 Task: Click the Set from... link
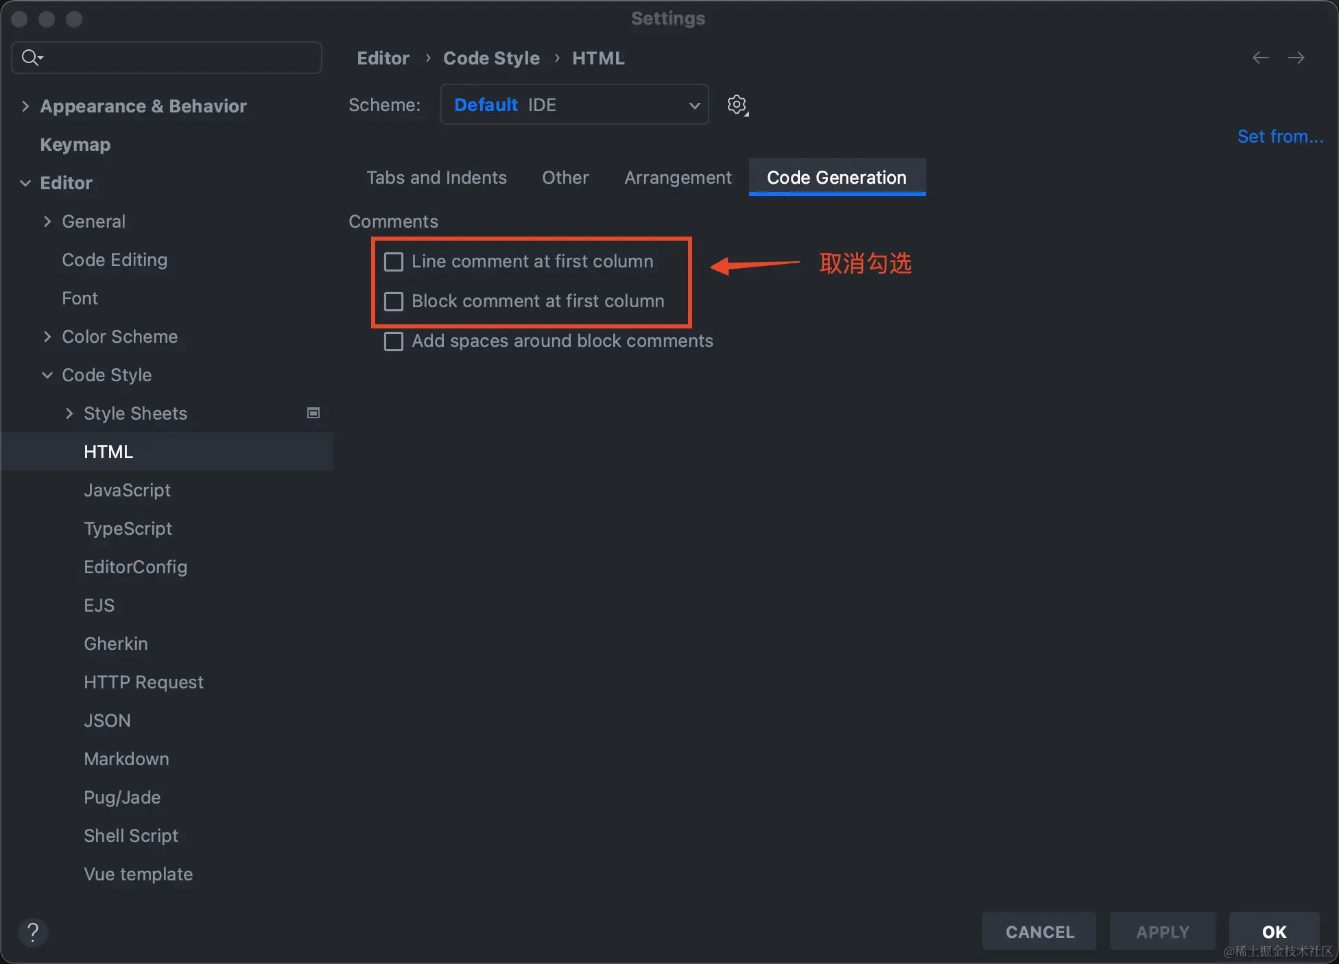pyautogui.click(x=1279, y=136)
